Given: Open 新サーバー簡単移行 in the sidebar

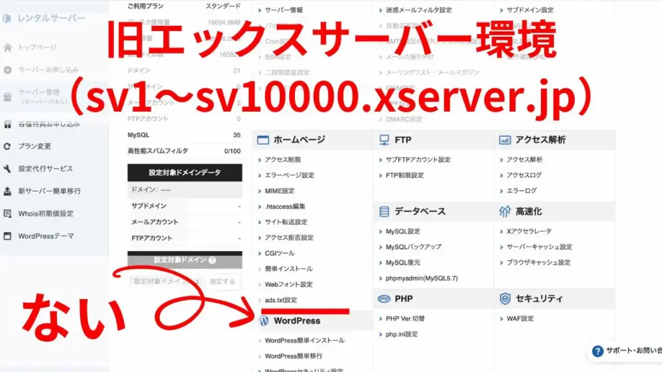Looking at the screenshot, I should coord(49,191).
